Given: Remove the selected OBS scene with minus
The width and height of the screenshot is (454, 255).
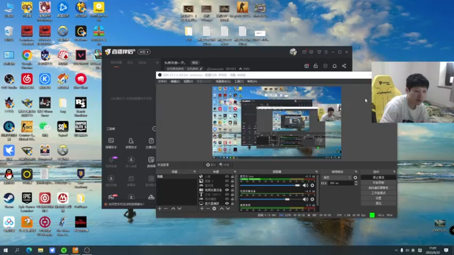Looking at the screenshot, I should (166, 209).
